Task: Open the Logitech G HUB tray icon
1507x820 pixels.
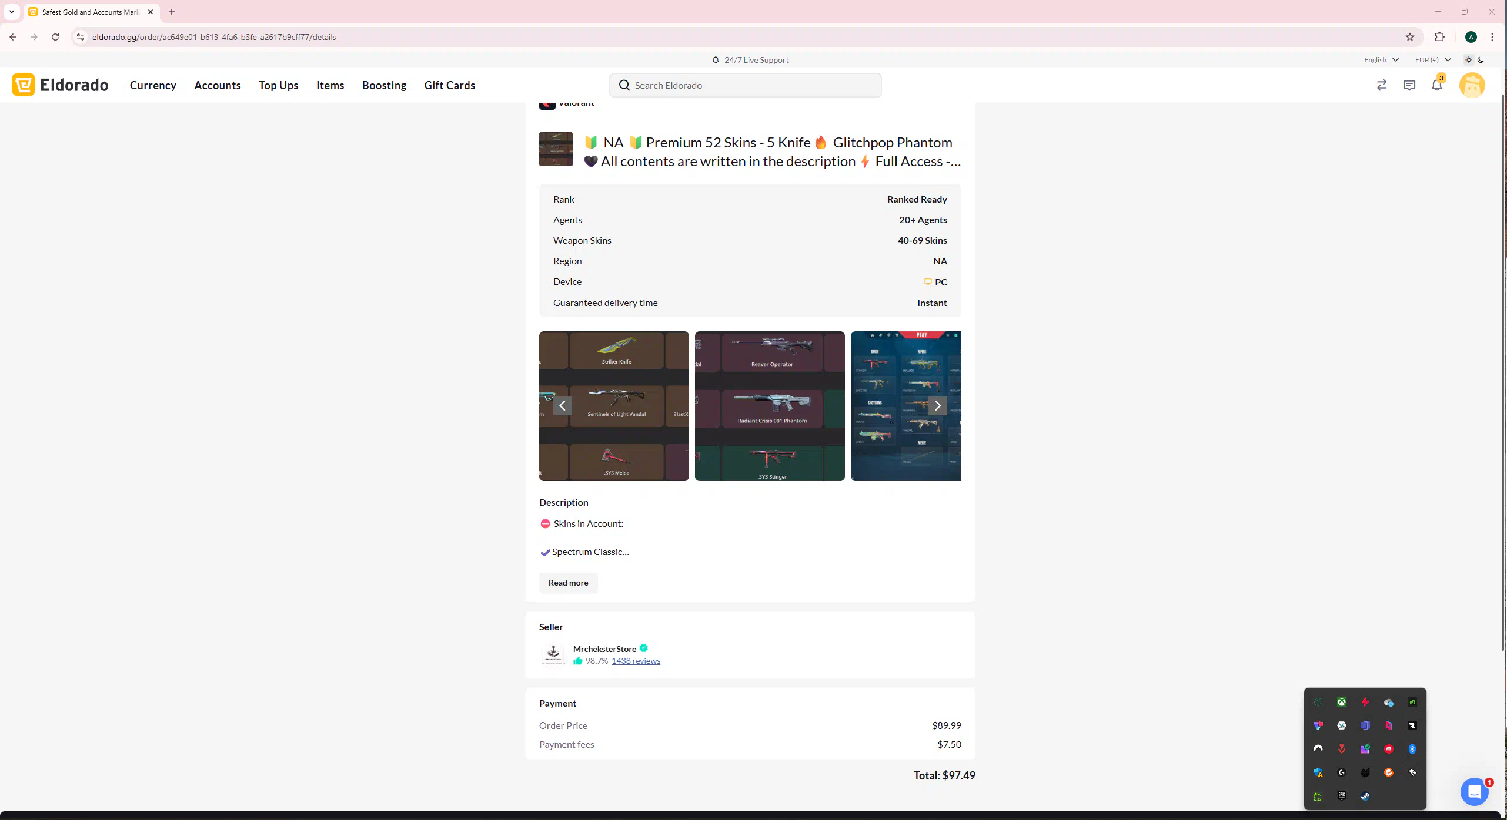Action: point(1341,772)
